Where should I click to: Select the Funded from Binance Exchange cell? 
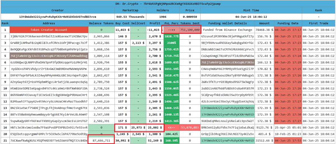point(227,30)
